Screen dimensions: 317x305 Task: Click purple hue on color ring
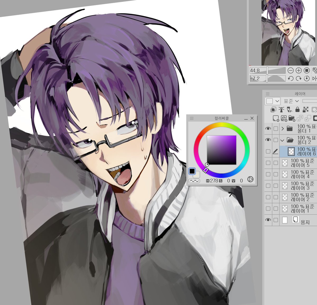(x=206, y=170)
